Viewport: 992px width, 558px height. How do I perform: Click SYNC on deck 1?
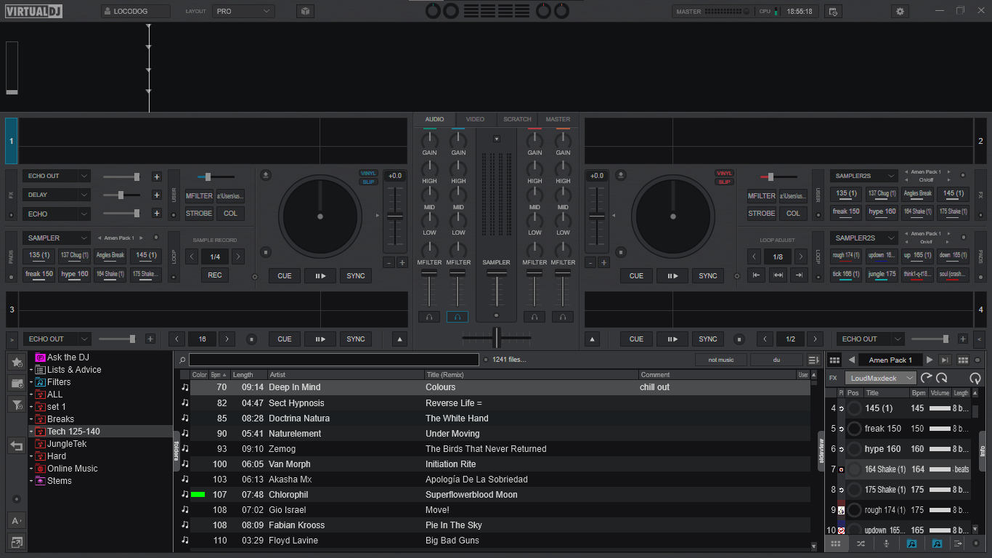tap(356, 275)
